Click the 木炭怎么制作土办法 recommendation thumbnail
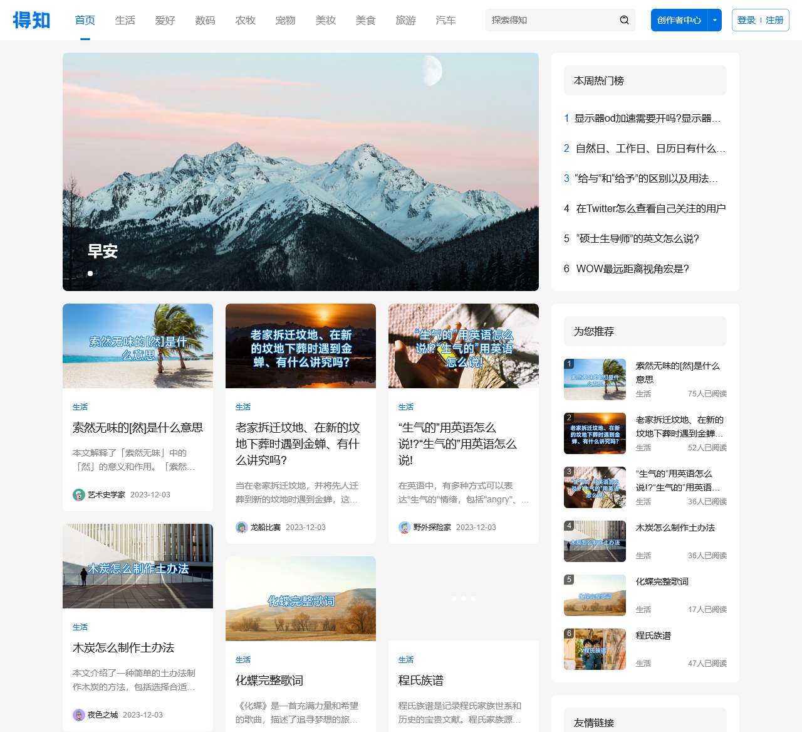The image size is (802, 732). coord(594,541)
